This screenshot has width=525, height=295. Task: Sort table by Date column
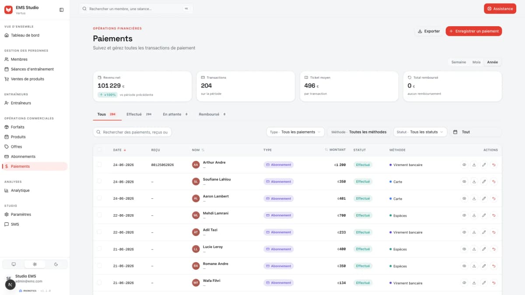[119, 150]
